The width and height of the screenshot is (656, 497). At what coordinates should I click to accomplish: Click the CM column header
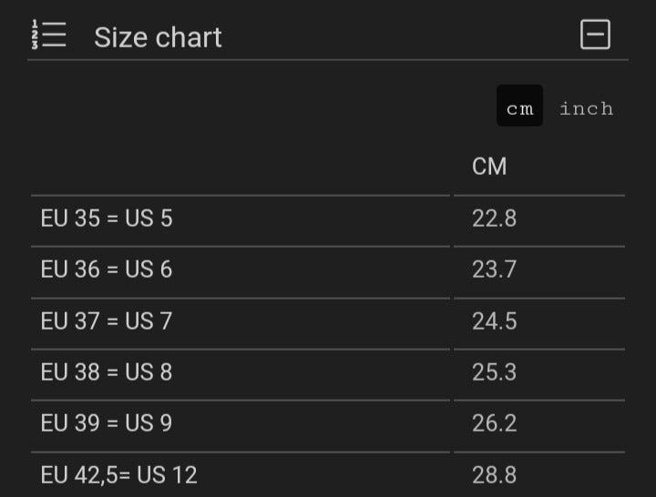coord(489,167)
